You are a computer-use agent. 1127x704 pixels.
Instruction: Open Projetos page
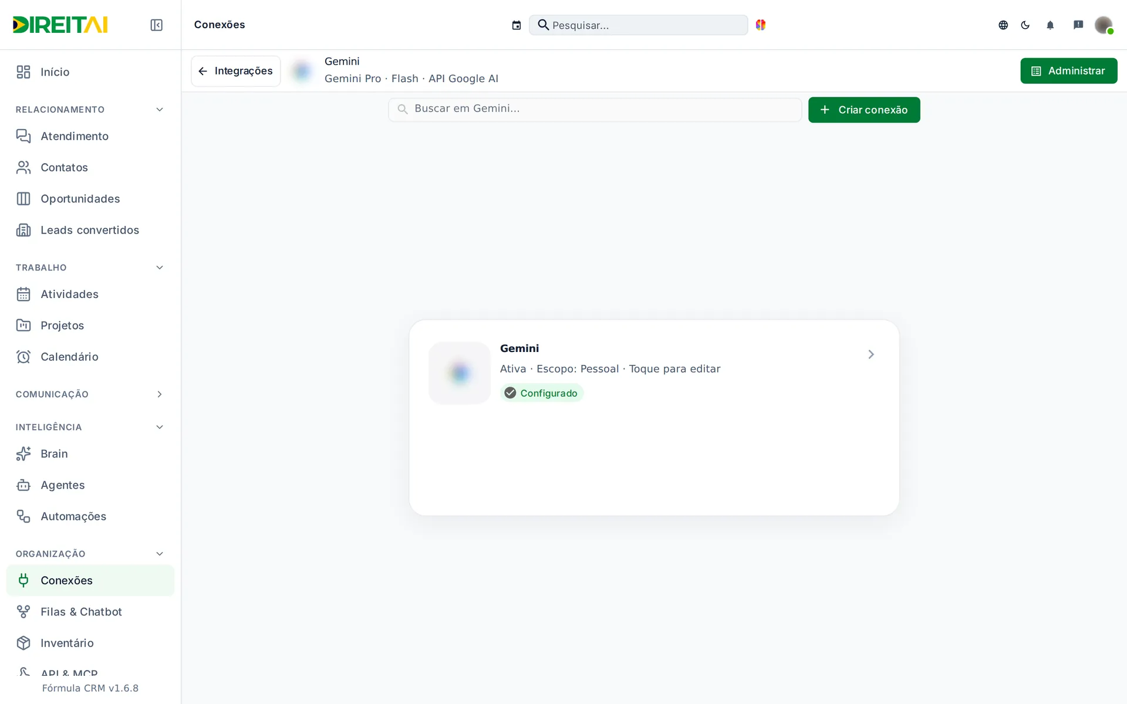tap(90, 326)
